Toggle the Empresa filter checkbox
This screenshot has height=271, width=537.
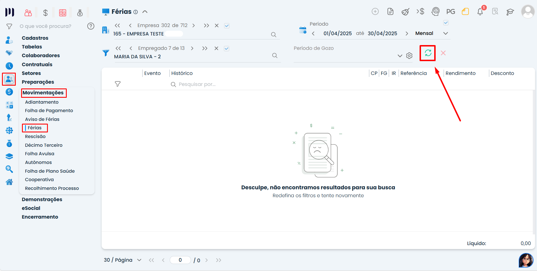point(227,26)
